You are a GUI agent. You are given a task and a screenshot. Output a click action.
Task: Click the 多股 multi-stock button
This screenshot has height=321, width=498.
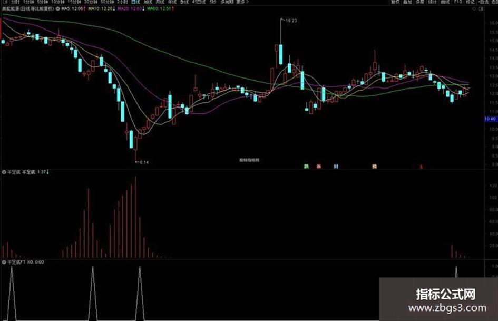[x=420, y=2]
